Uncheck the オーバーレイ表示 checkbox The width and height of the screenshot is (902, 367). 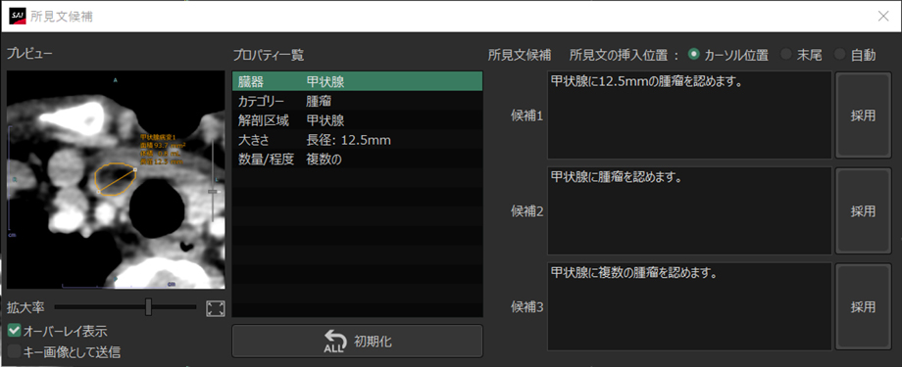point(15,331)
